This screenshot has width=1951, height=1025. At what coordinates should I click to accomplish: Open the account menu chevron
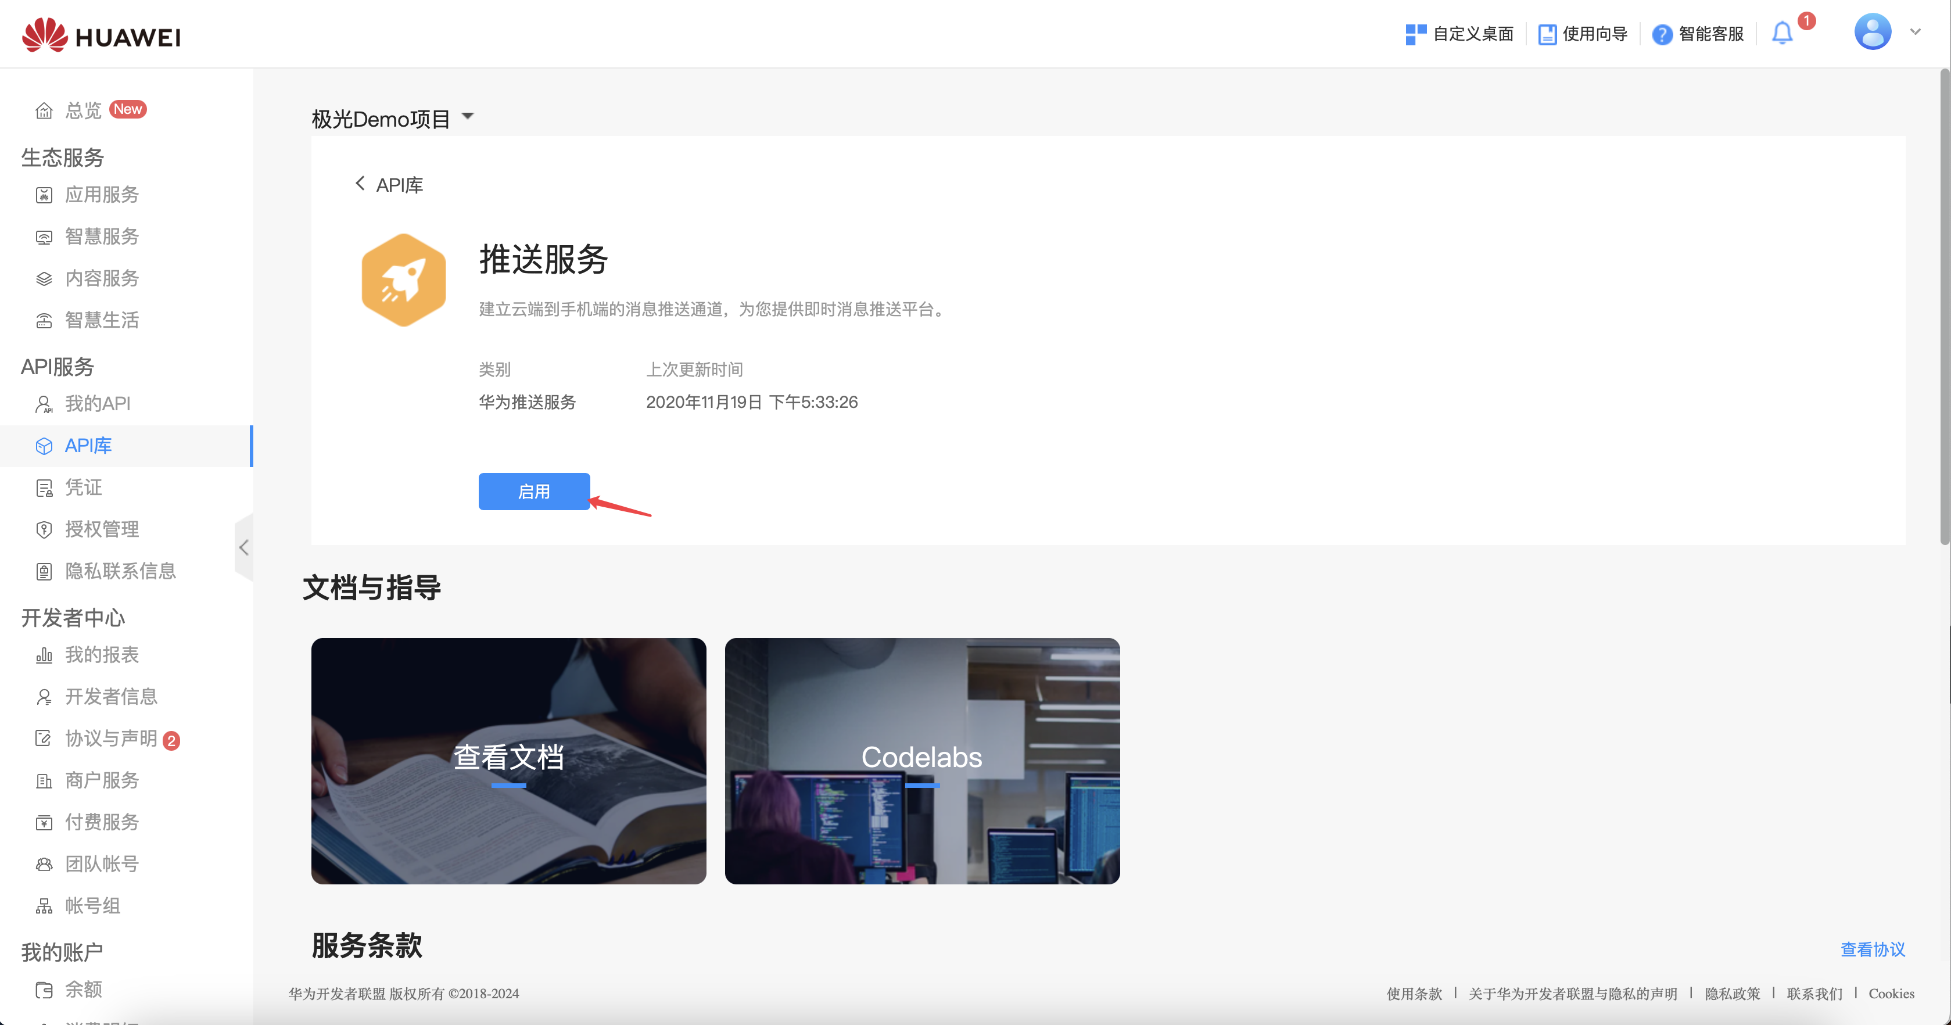point(1916,32)
